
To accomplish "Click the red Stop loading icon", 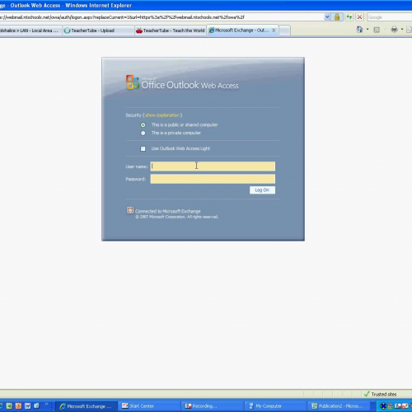I will [x=359, y=17].
